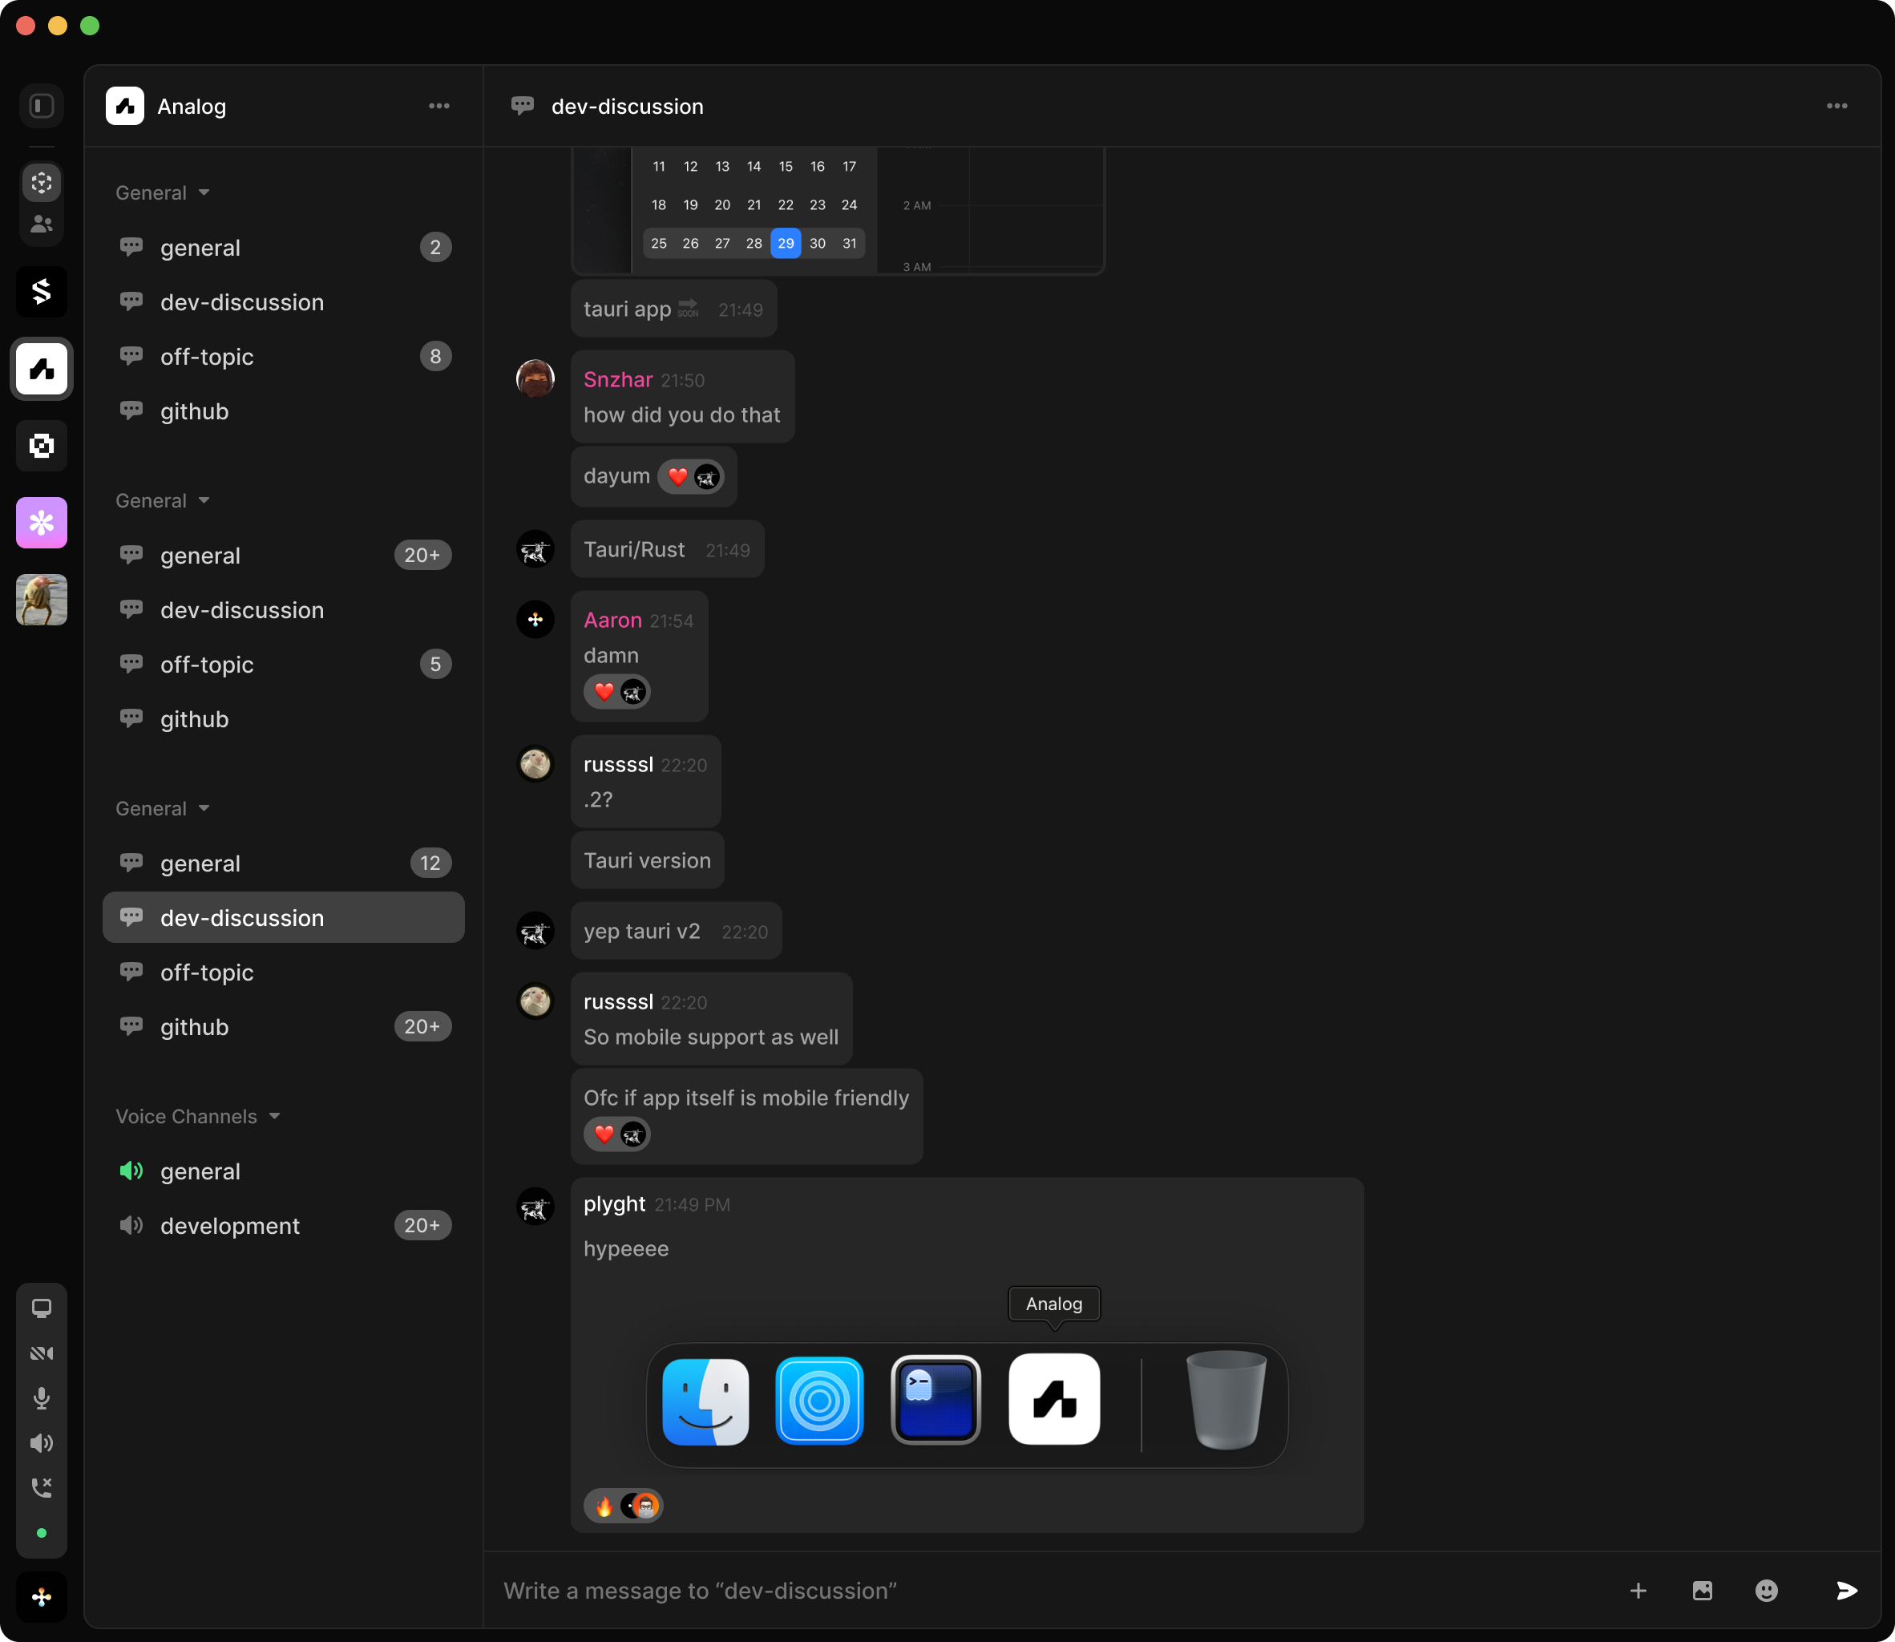Hang up with the end call icon
1895x1642 pixels.
pyautogui.click(x=41, y=1488)
